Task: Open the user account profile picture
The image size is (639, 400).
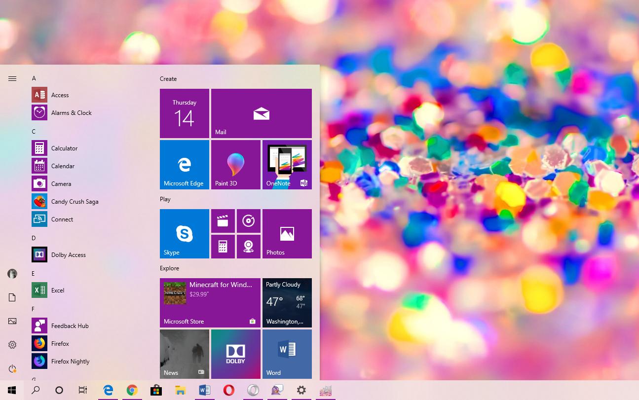Action: (12, 274)
